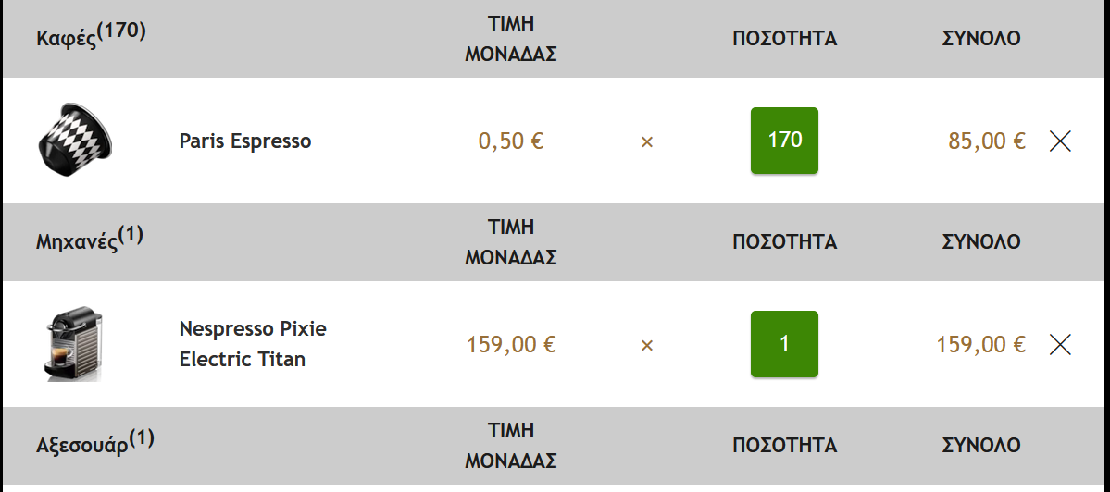
Task: Remove Nespresso Pixie Electric Titan from cart
Action: click(x=1060, y=345)
